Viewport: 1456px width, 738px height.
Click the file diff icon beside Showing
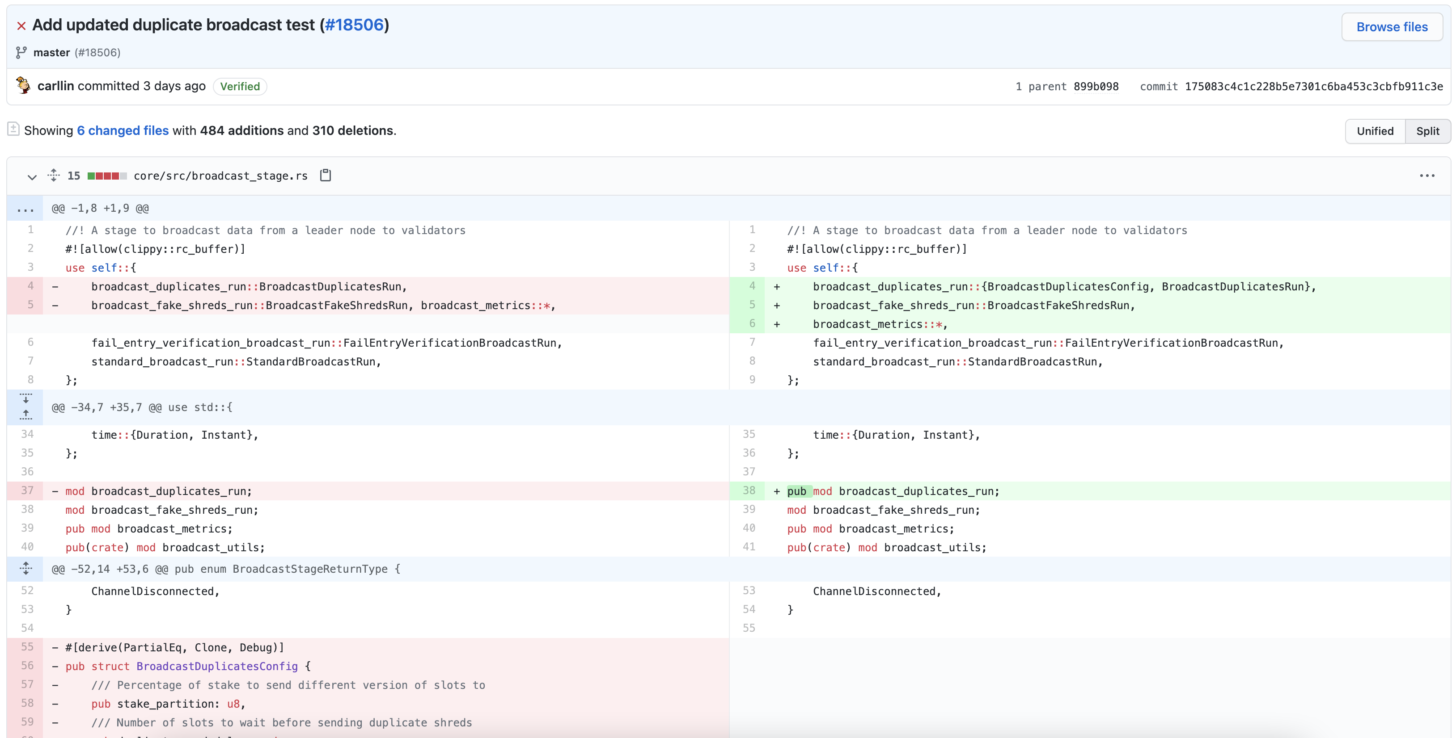tap(13, 129)
